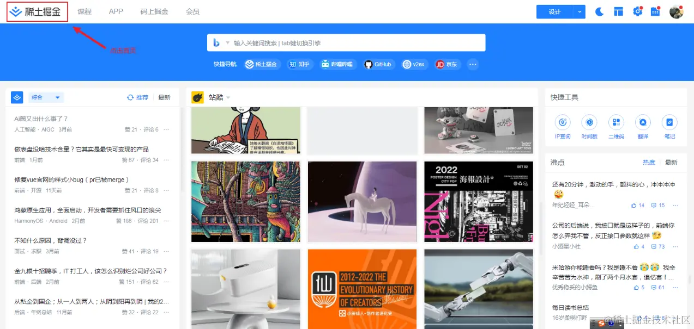Screen dimensions: 694x329
Task: Open the IP查询 quick tool
Action: 563,127
